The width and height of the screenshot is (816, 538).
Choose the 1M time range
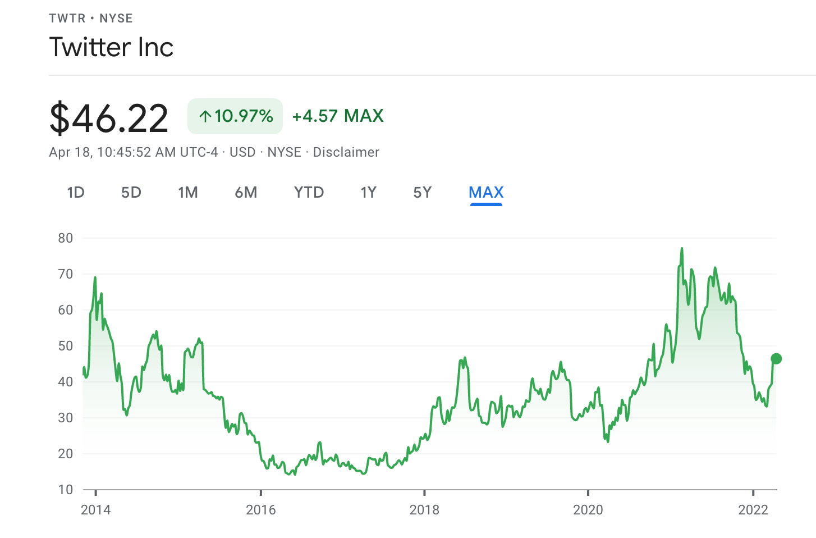[x=188, y=193]
